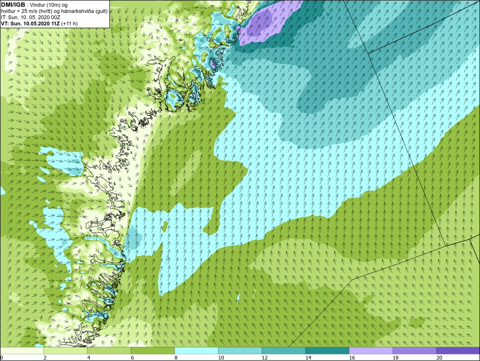The height and width of the screenshot is (361, 480).
Task: Click the 8–10 m/s pale cyan swatch
Action: tap(196, 350)
